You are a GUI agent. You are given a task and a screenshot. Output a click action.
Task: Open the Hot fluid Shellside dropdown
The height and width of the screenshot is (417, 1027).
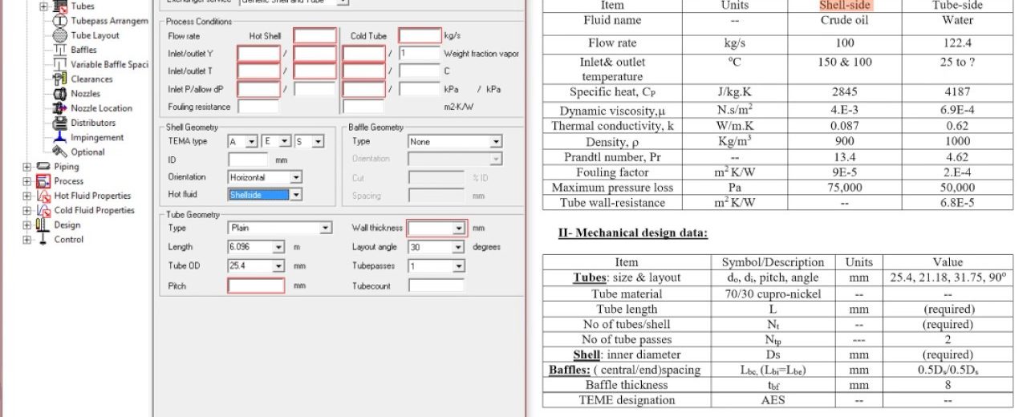point(296,194)
